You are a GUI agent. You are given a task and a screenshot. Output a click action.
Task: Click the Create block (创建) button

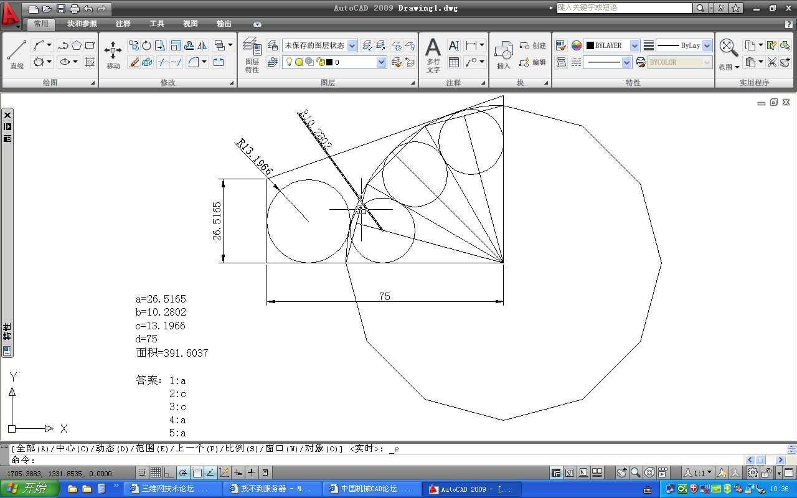tap(533, 45)
